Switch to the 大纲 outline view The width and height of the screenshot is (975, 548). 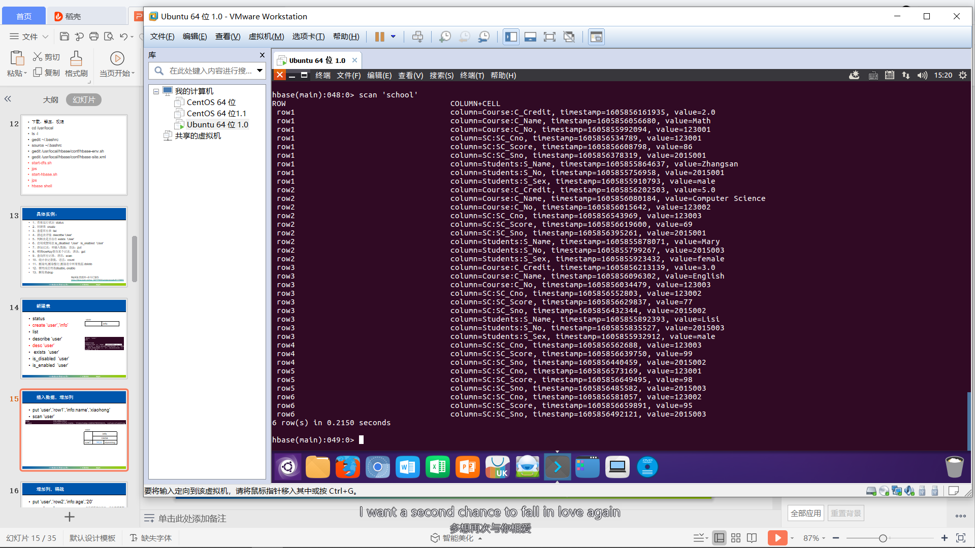[50, 99]
